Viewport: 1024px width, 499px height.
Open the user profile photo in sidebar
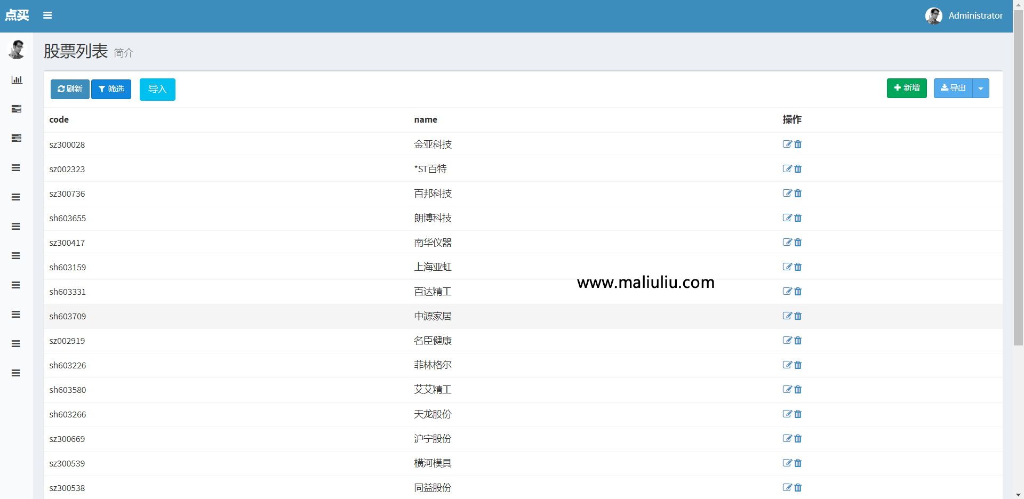(17, 50)
